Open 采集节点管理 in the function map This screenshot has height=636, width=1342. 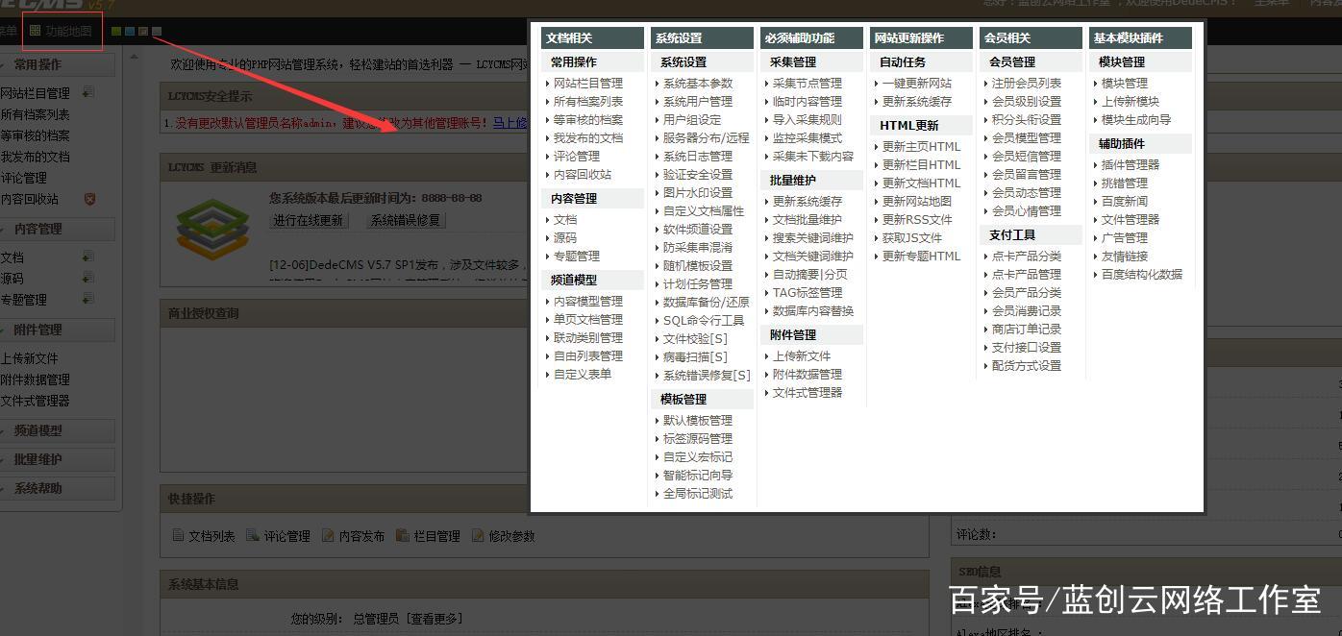tap(807, 84)
